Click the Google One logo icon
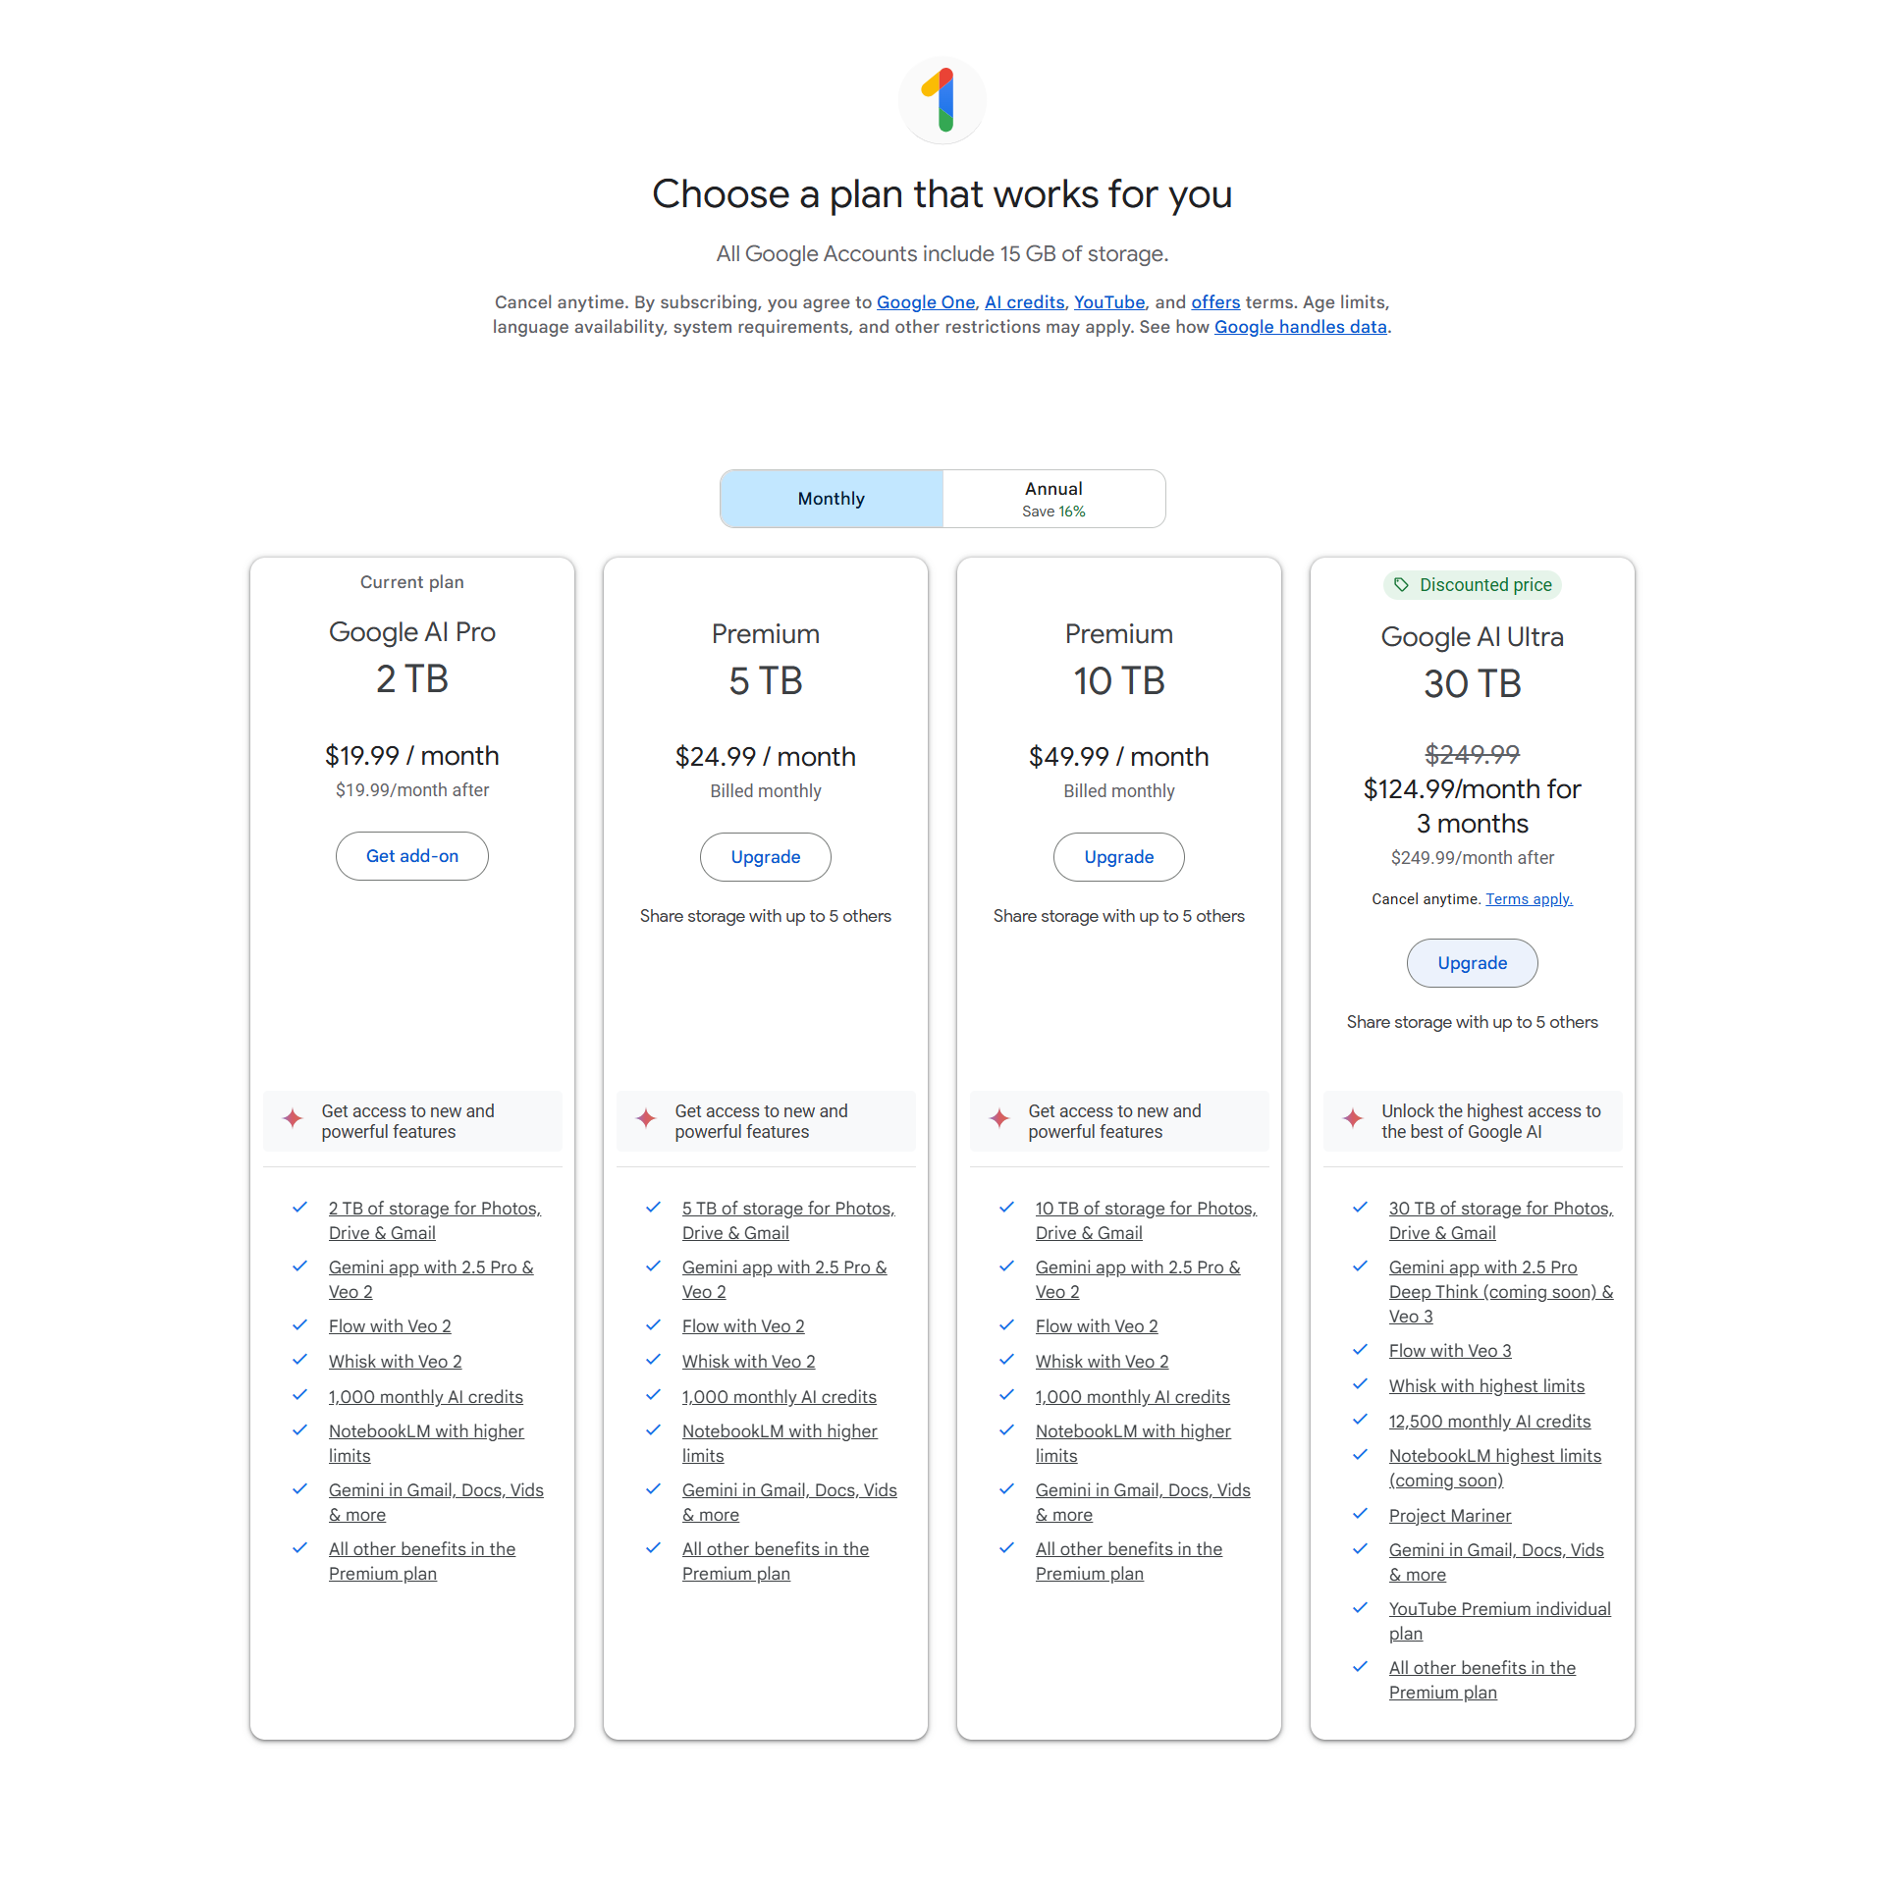The width and height of the screenshot is (1885, 1885). coord(942,100)
